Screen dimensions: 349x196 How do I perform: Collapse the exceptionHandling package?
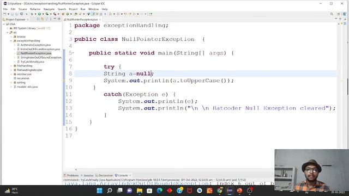coord(11,41)
